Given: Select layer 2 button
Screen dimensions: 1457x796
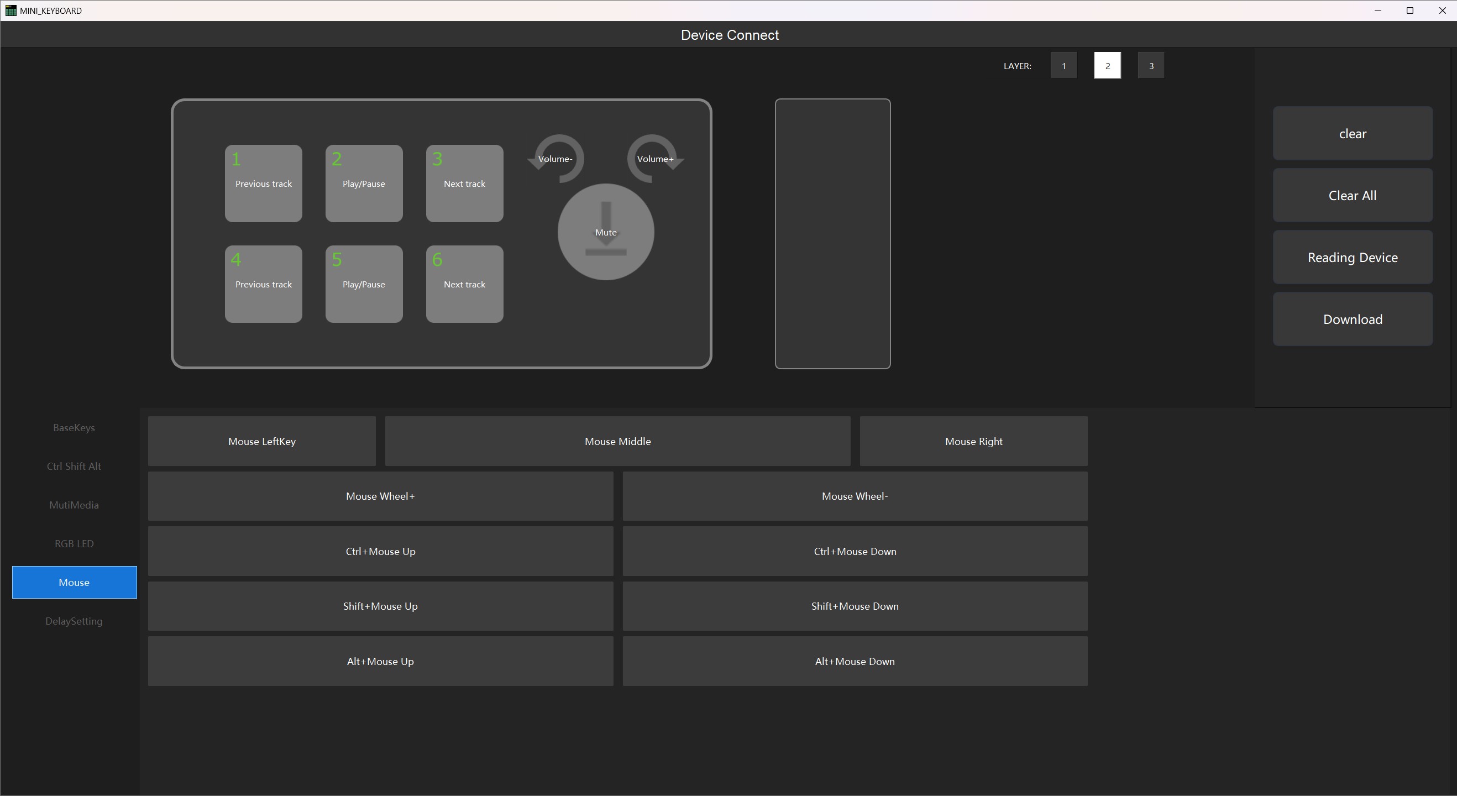Looking at the screenshot, I should pyautogui.click(x=1107, y=66).
